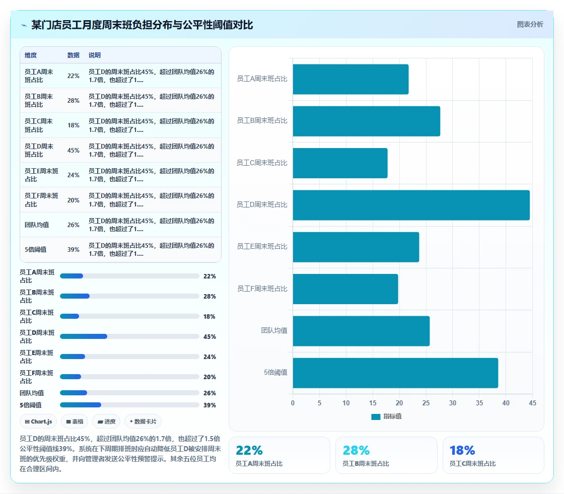564x494 pixels.
Task: Click the 39% value beside 5倍阈值 progress bar
Action: click(209, 405)
